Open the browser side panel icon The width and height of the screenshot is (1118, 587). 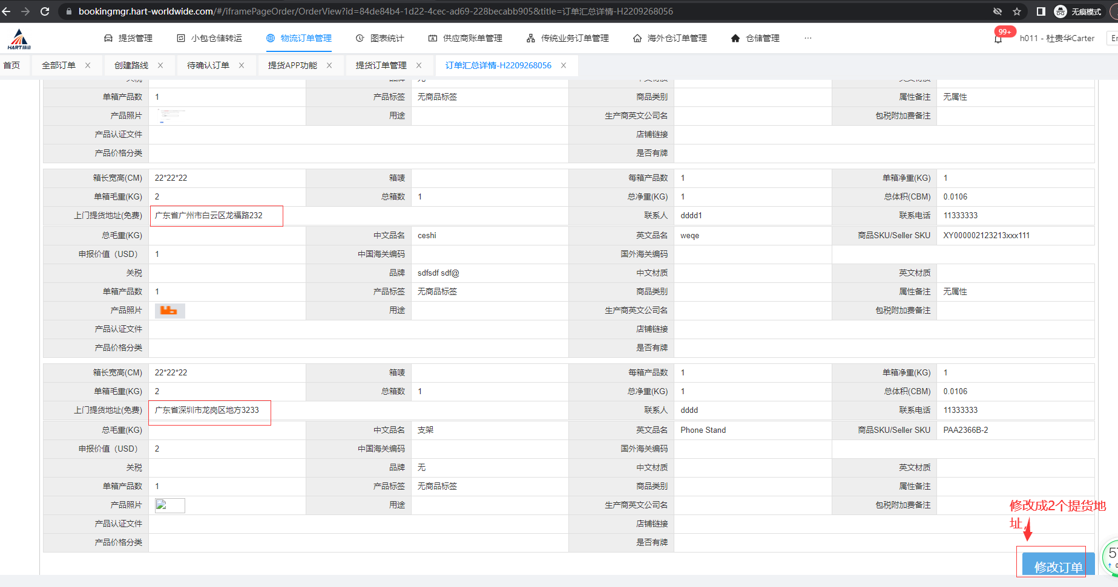pyautogui.click(x=1041, y=11)
